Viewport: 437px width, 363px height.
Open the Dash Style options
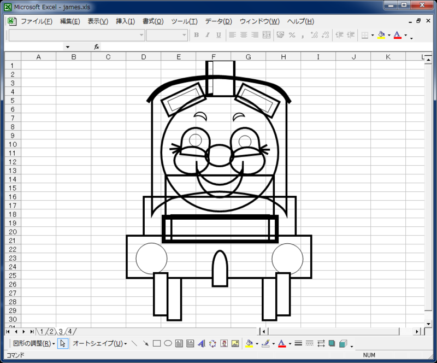[309, 343]
